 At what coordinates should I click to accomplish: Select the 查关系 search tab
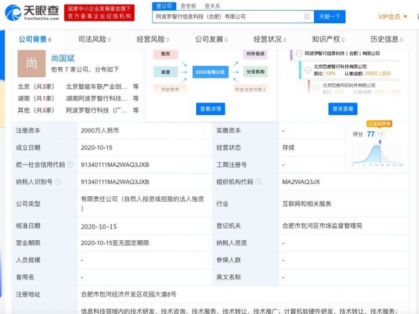tap(212, 6)
